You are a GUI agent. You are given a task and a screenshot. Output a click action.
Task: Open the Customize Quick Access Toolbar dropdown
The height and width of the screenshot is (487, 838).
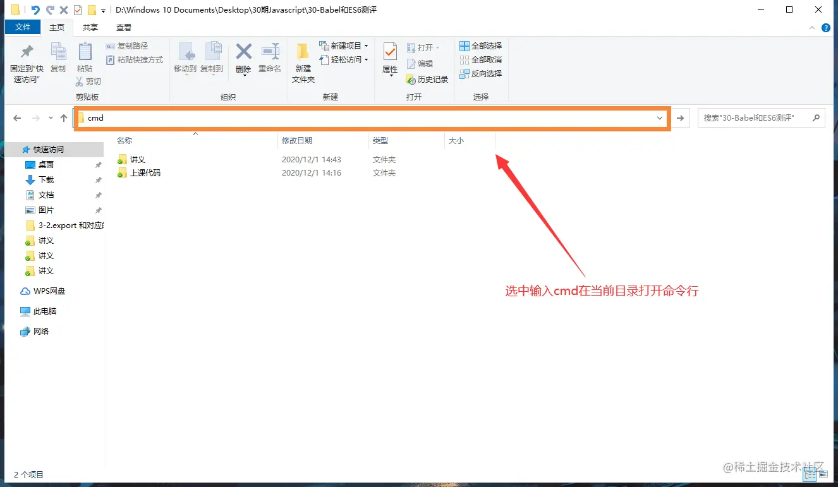pos(103,11)
